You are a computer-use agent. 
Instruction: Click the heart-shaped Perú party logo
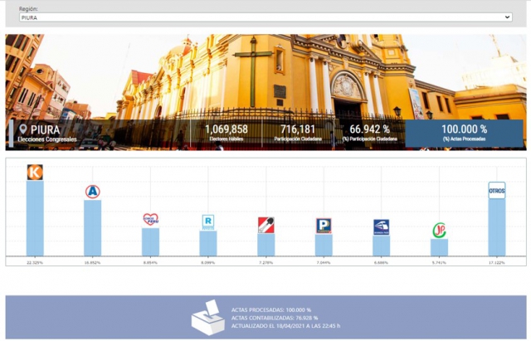pos(150,220)
